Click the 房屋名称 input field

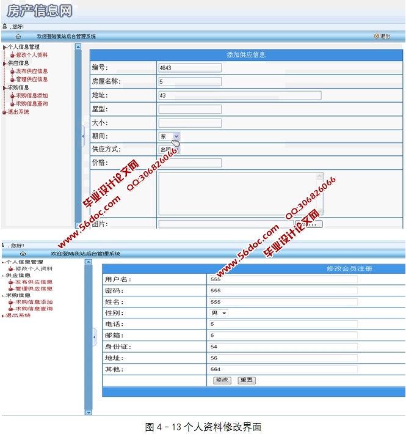(x=189, y=81)
